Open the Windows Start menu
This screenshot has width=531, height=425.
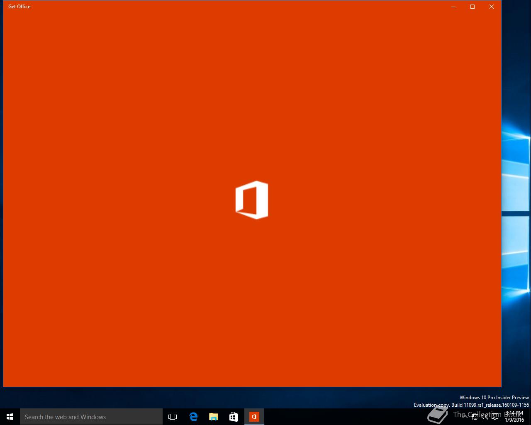(10, 417)
